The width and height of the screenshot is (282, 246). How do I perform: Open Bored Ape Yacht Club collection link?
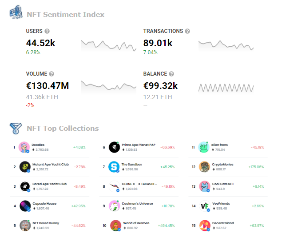49,184
